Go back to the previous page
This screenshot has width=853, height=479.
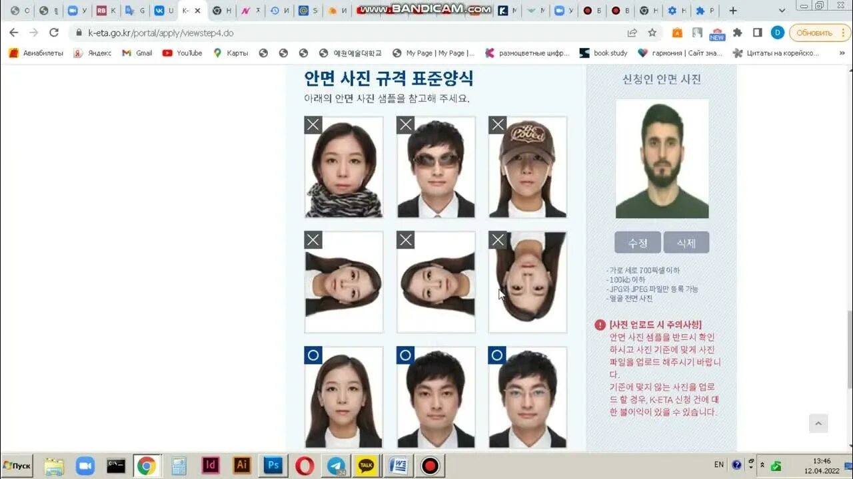click(13, 33)
